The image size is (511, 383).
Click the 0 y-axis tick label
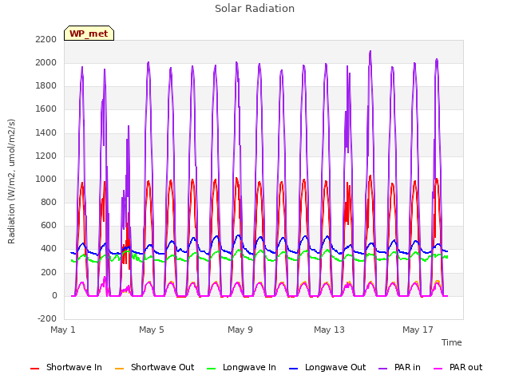click(x=54, y=296)
